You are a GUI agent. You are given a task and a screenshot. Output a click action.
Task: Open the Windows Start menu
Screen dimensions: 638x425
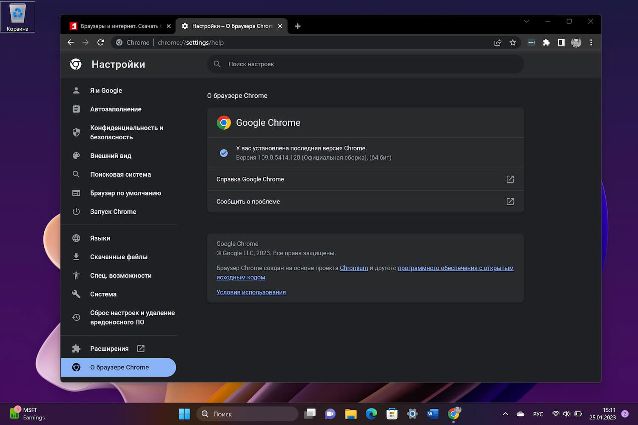coord(185,414)
